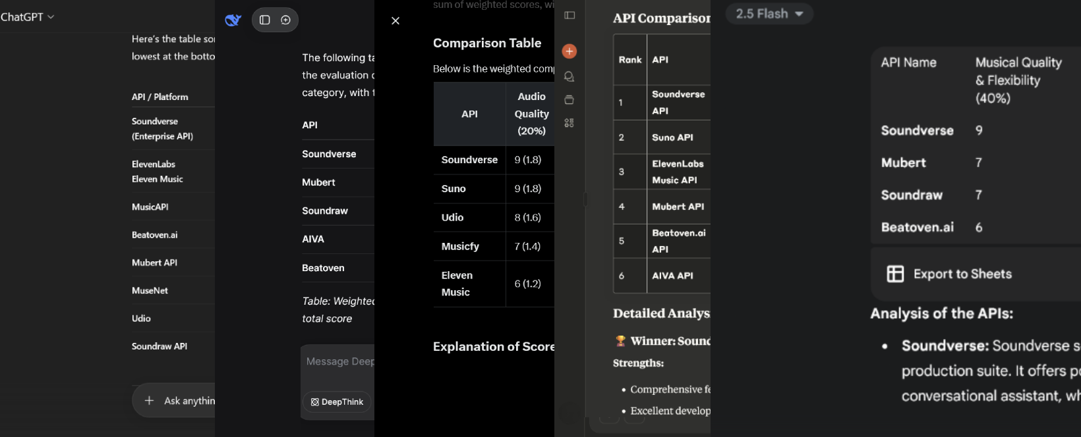Click Suno API in Claude's ranking table
1081x437 pixels.
point(672,138)
